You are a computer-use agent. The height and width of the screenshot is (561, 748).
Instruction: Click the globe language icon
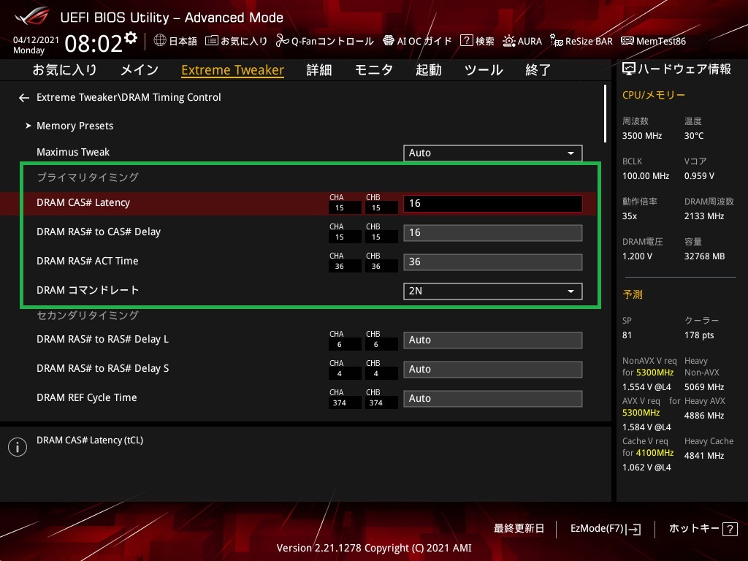[x=160, y=41]
